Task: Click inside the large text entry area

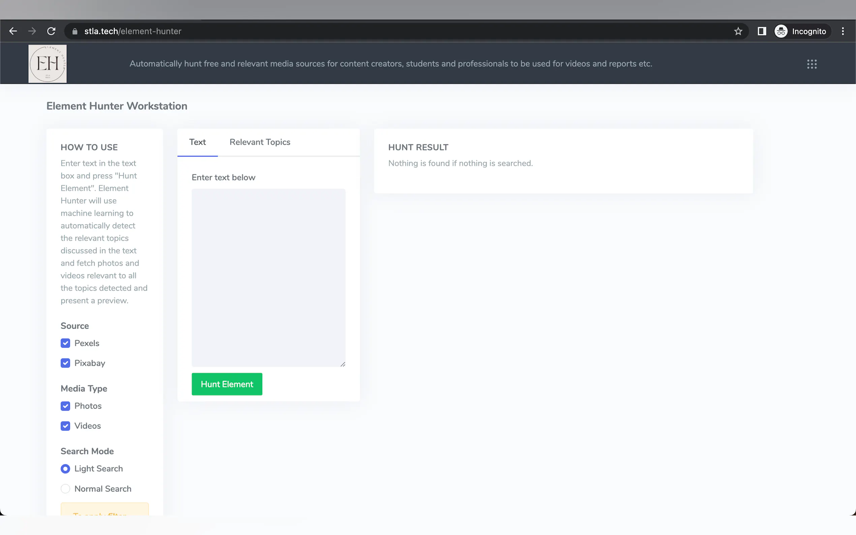Action: point(268,277)
